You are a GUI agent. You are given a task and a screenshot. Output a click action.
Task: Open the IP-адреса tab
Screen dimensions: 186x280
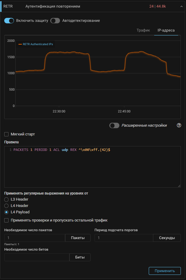[x=166, y=30]
